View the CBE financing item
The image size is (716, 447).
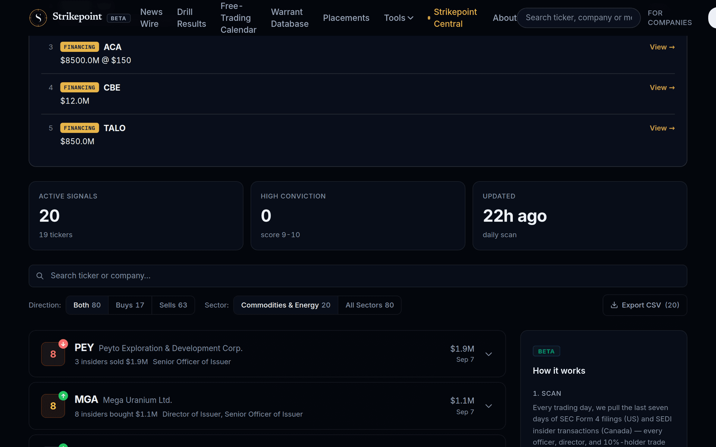pos(662,88)
